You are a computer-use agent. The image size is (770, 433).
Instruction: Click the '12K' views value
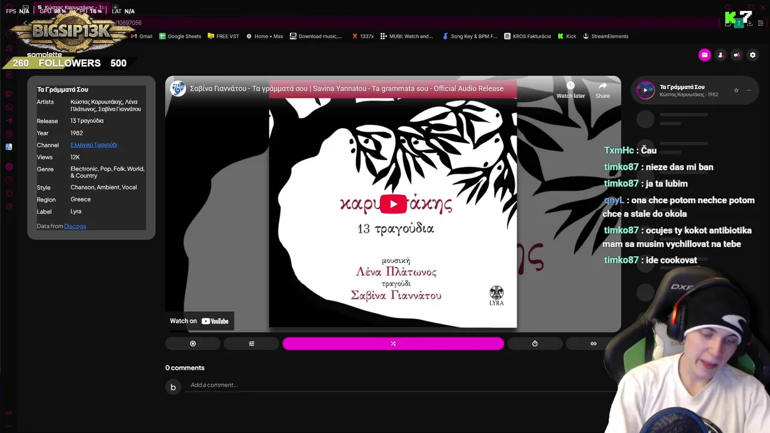[75, 157]
